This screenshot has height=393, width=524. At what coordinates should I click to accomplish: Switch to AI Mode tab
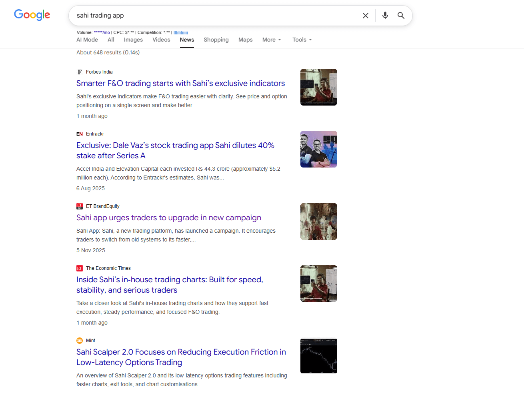(87, 40)
